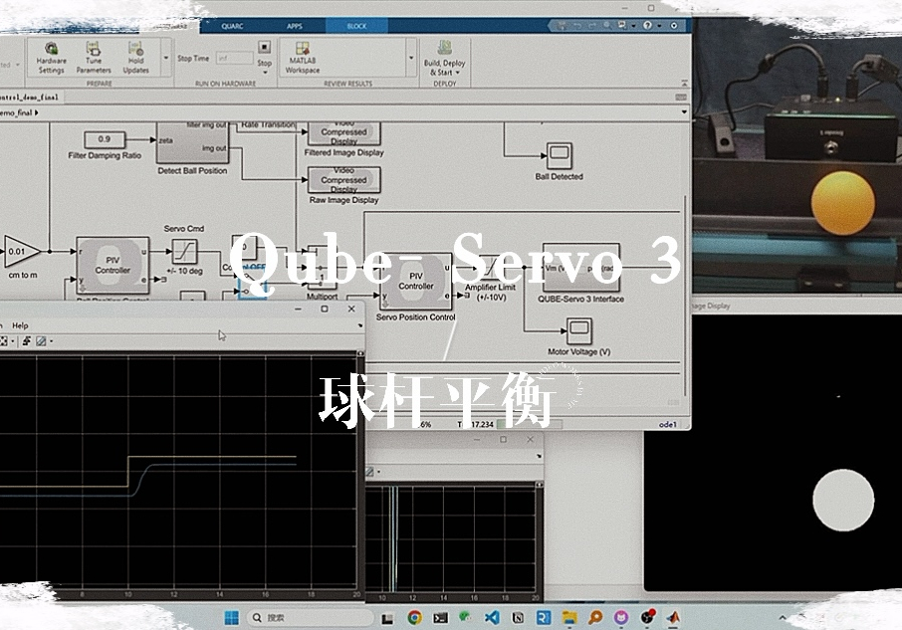Stop the simulation running on hardware

point(264,48)
